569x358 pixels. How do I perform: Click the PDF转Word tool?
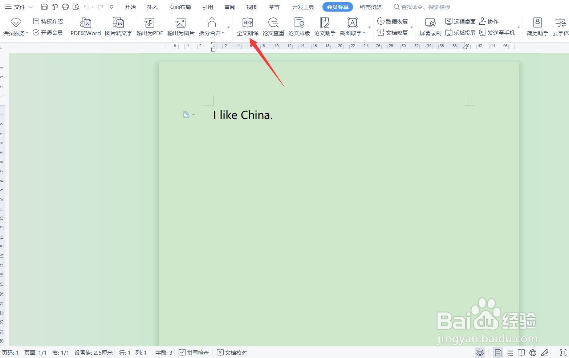(x=86, y=26)
